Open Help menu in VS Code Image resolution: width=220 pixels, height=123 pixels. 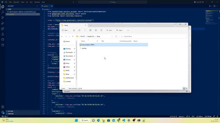pyautogui.click(x=43, y=2)
